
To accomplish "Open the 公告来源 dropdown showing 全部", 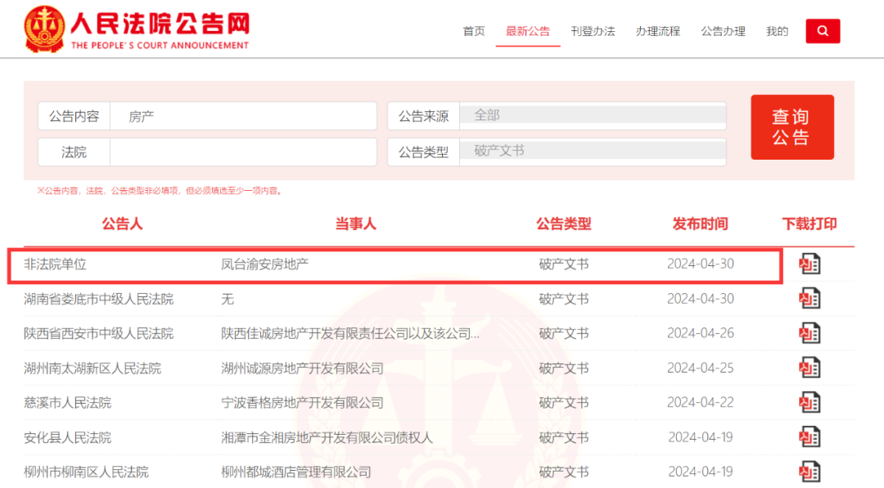I will (x=593, y=115).
